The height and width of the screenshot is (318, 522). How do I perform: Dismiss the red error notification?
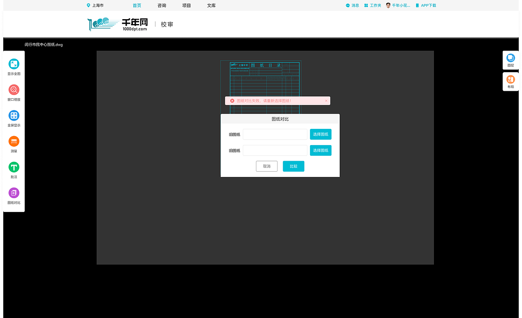pyautogui.click(x=326, y=101)
